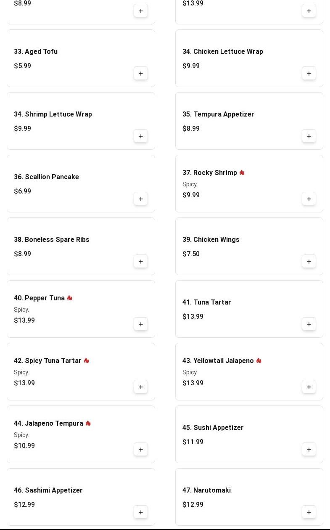
Task: Add Rocky Shrimp with plus icon
Action: (309, 199)
